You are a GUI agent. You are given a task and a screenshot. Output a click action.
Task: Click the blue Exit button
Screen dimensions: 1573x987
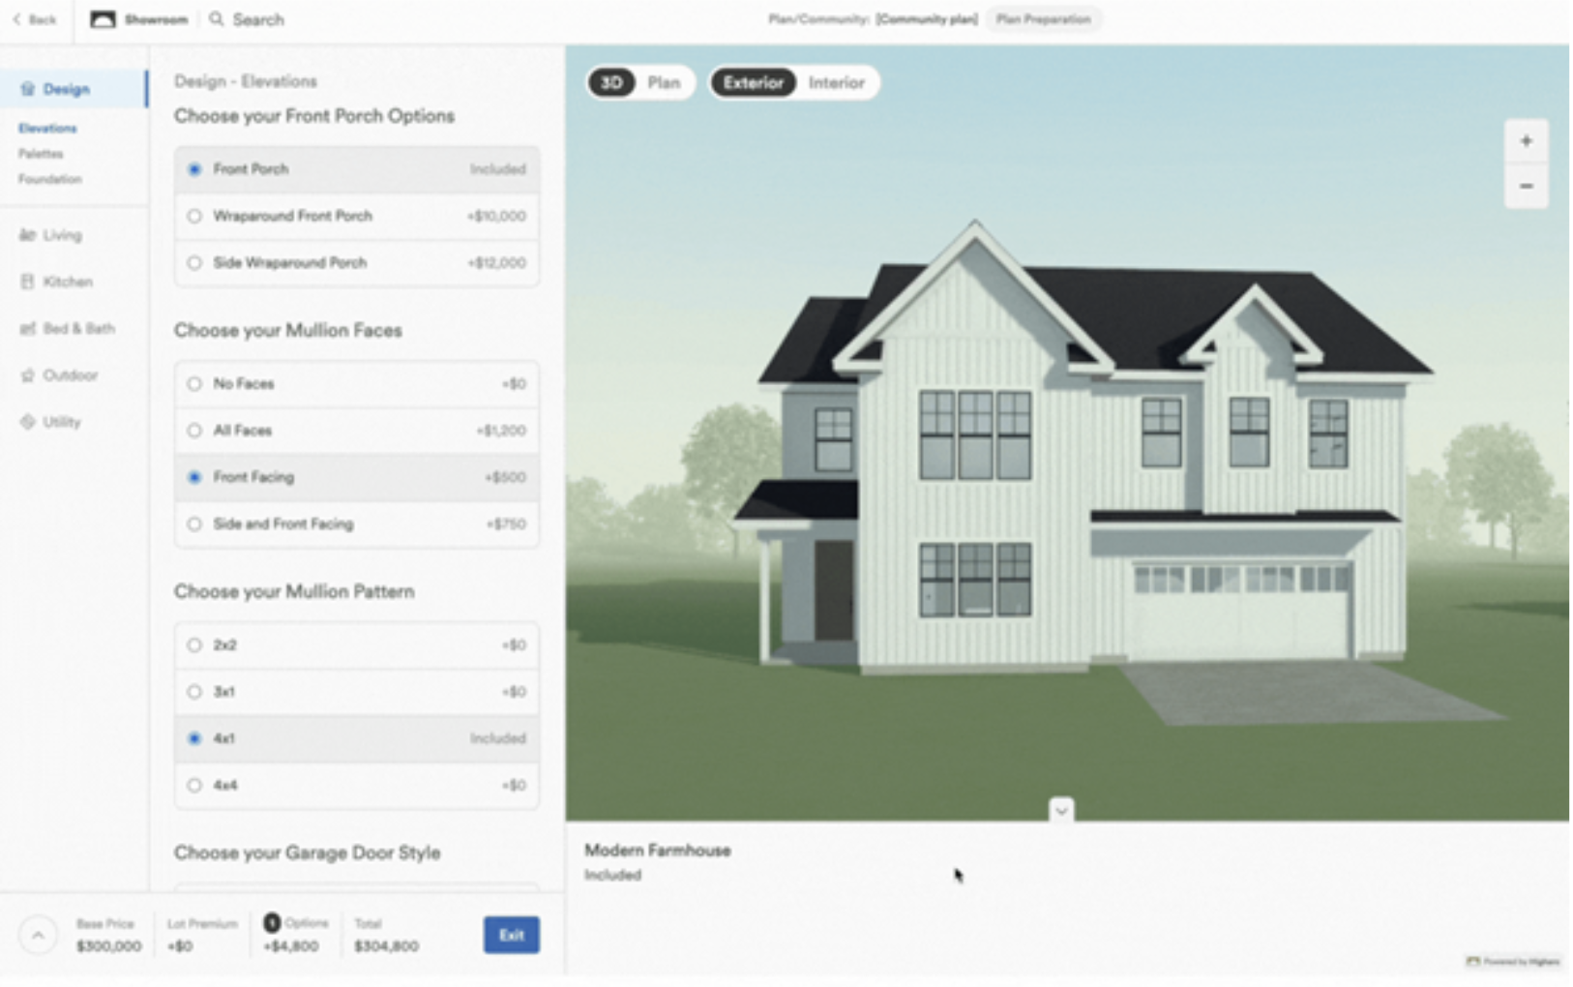(511, 935)
